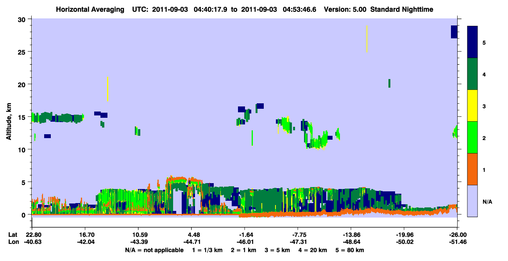Click the longitude value '-42.04'
508x261 pixels.
[85, 242]
